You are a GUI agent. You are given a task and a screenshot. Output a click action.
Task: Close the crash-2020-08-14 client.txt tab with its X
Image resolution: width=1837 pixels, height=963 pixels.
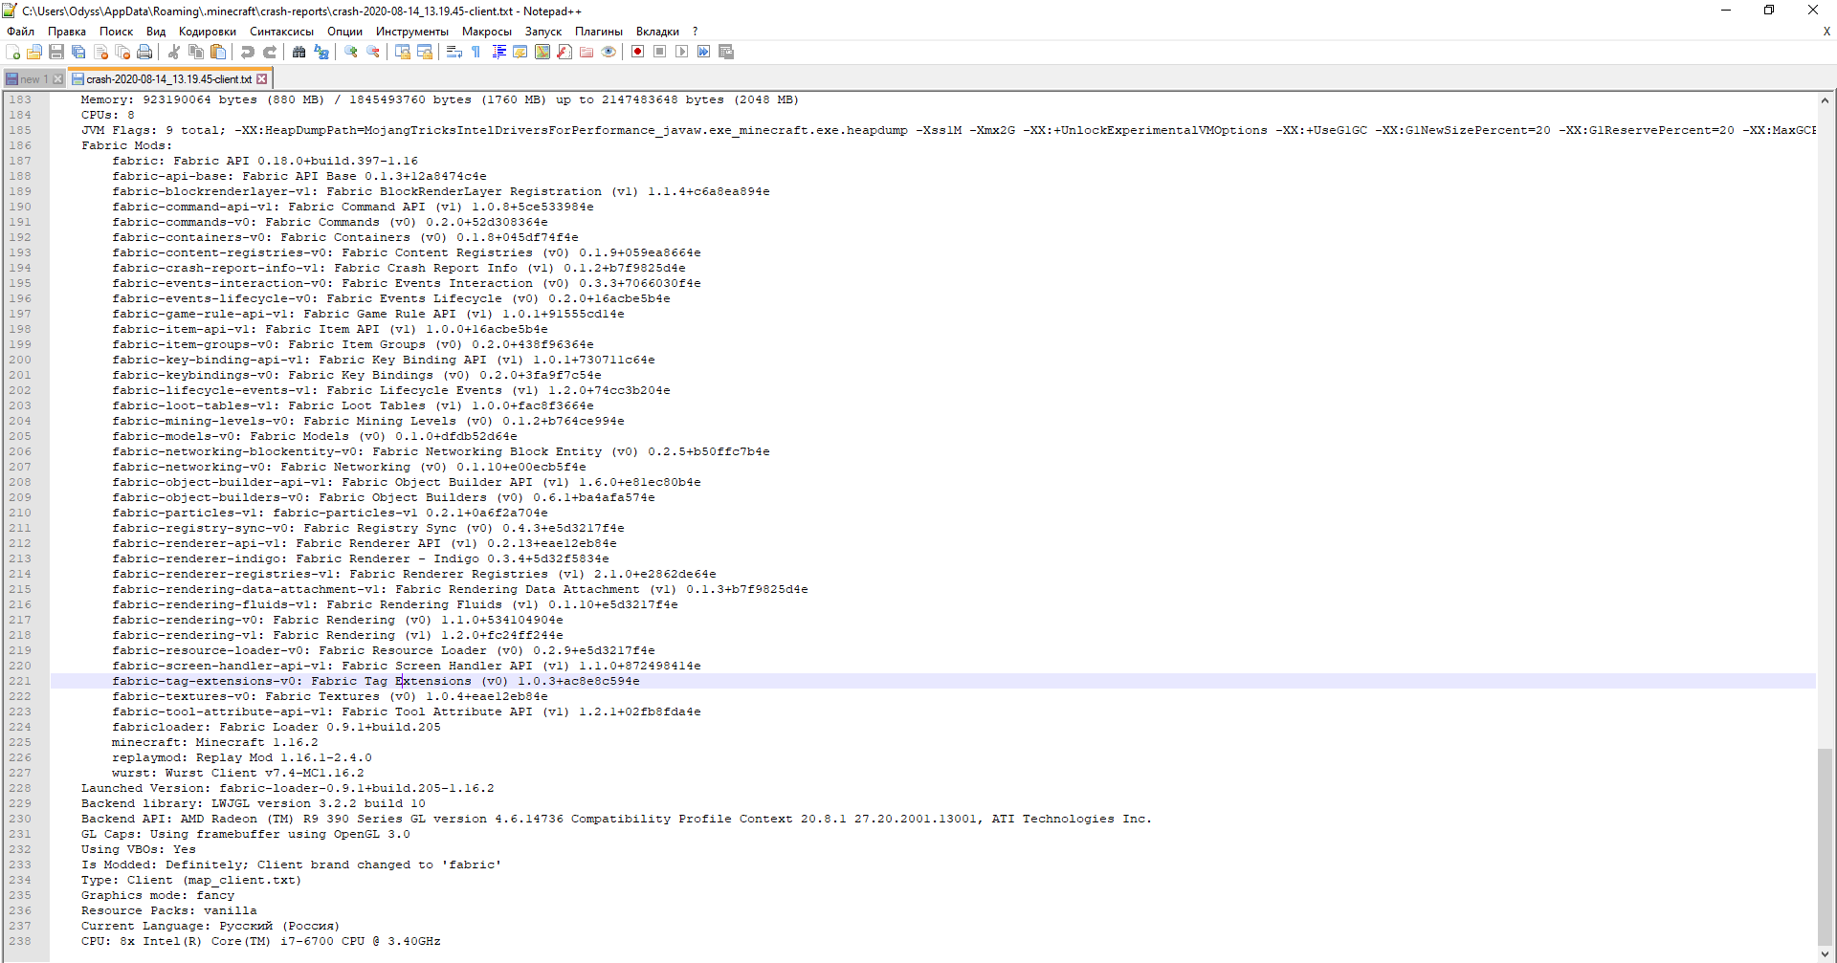click(262, 79)
